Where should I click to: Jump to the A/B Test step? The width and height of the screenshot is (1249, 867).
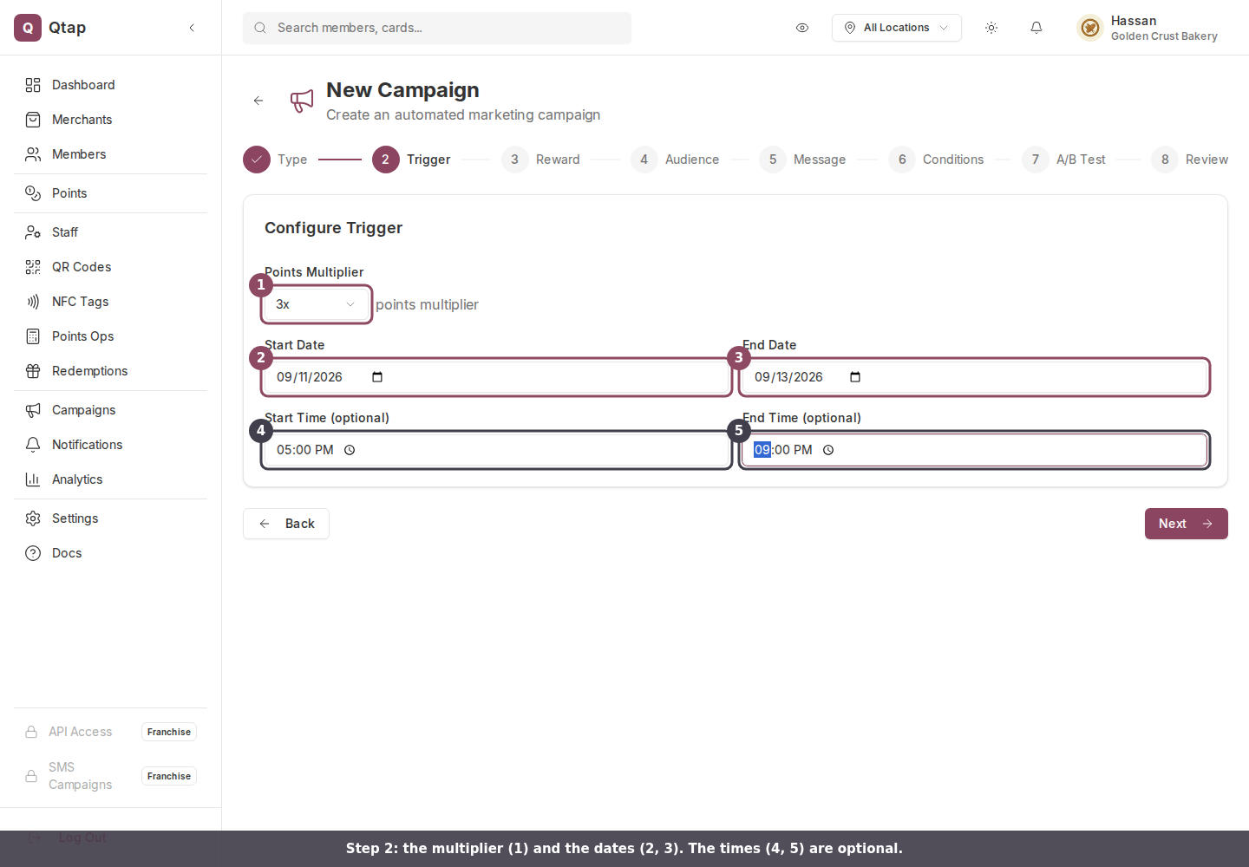tap(1063, 160)
